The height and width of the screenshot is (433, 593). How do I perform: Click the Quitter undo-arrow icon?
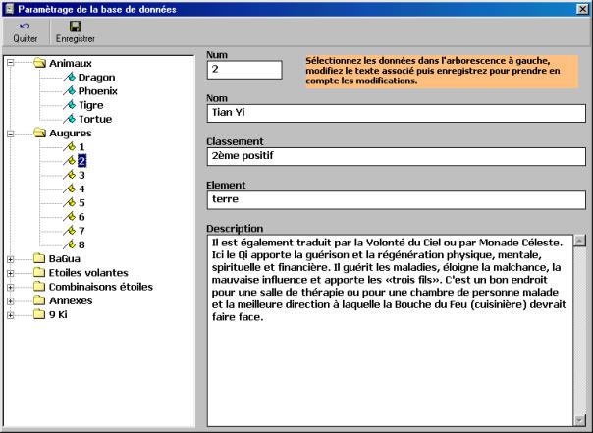(25, 26)
